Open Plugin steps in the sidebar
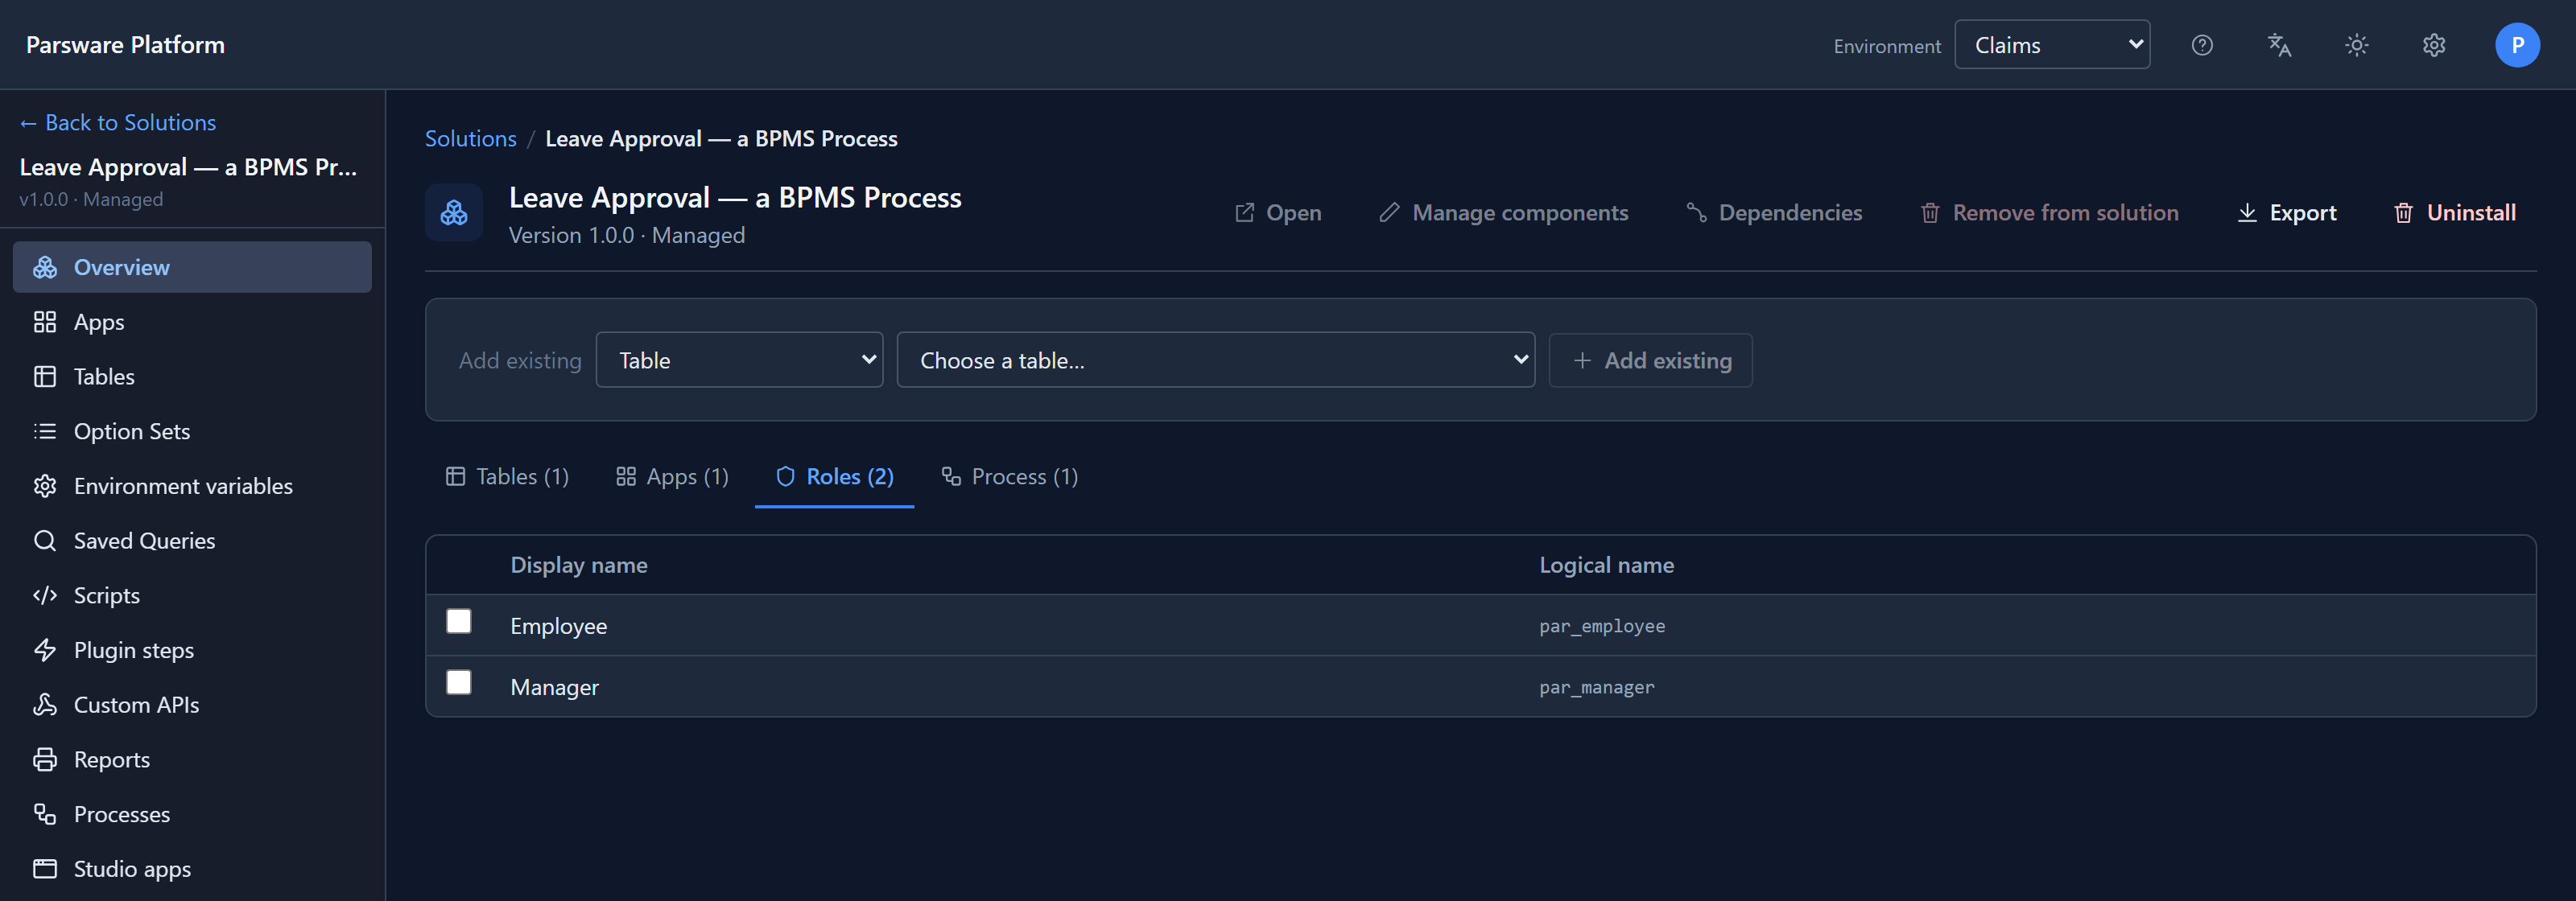 [x=192, y=650]
